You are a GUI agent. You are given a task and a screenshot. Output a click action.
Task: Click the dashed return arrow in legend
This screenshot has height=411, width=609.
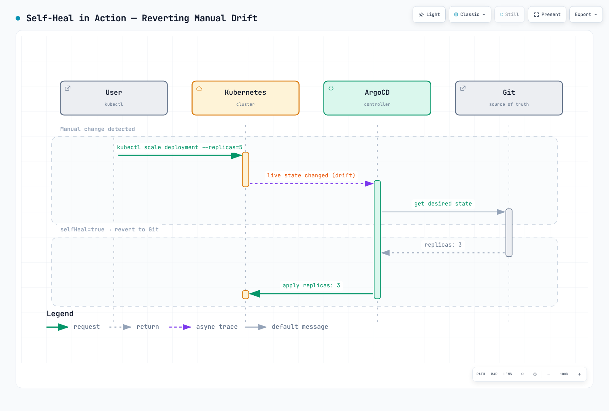(x=120, y=327)
